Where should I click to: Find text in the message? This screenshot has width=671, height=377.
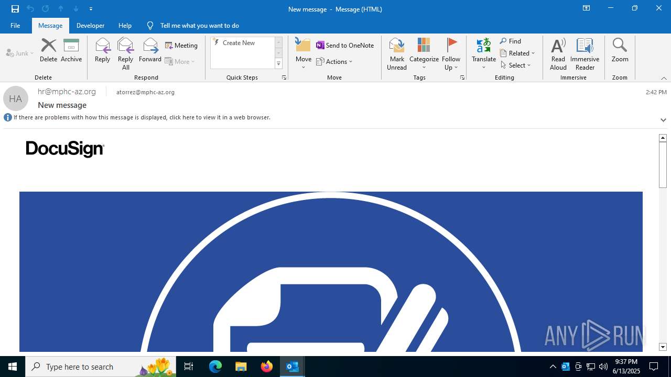coord(511,41)
